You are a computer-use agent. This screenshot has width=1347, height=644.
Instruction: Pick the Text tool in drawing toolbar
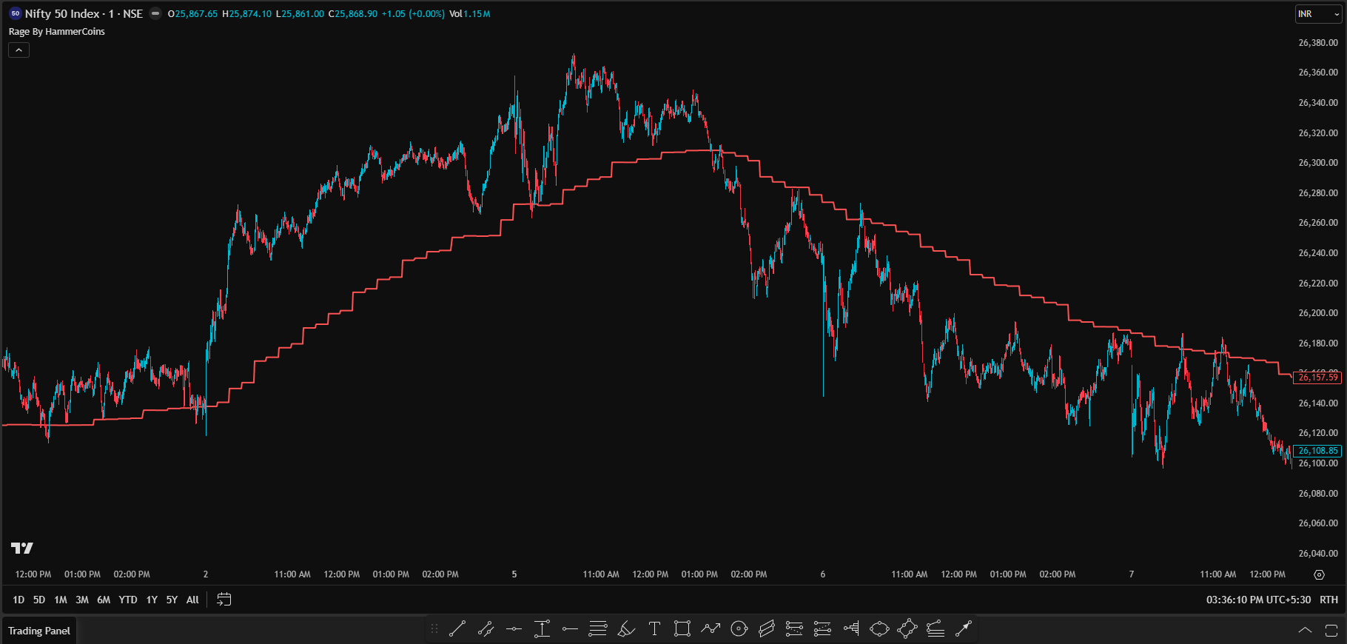(654, 629)
